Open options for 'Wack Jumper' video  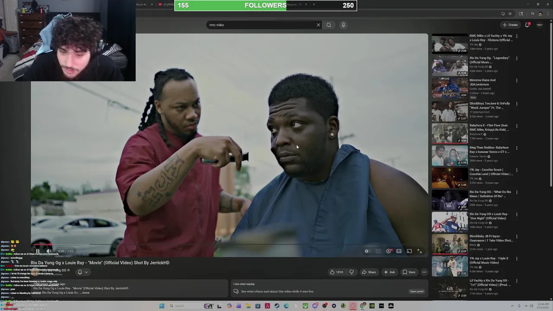[517, 104]
